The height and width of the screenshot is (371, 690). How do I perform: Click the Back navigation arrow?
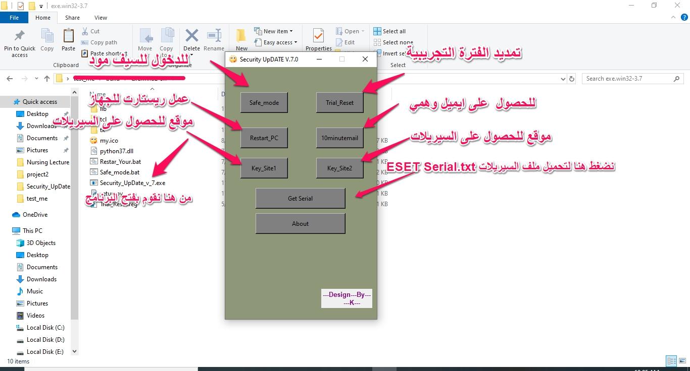tap(10, 79)
